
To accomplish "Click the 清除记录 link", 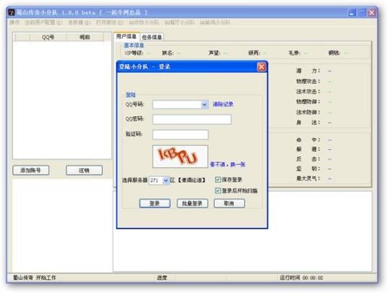I will (x=223, y=104).
